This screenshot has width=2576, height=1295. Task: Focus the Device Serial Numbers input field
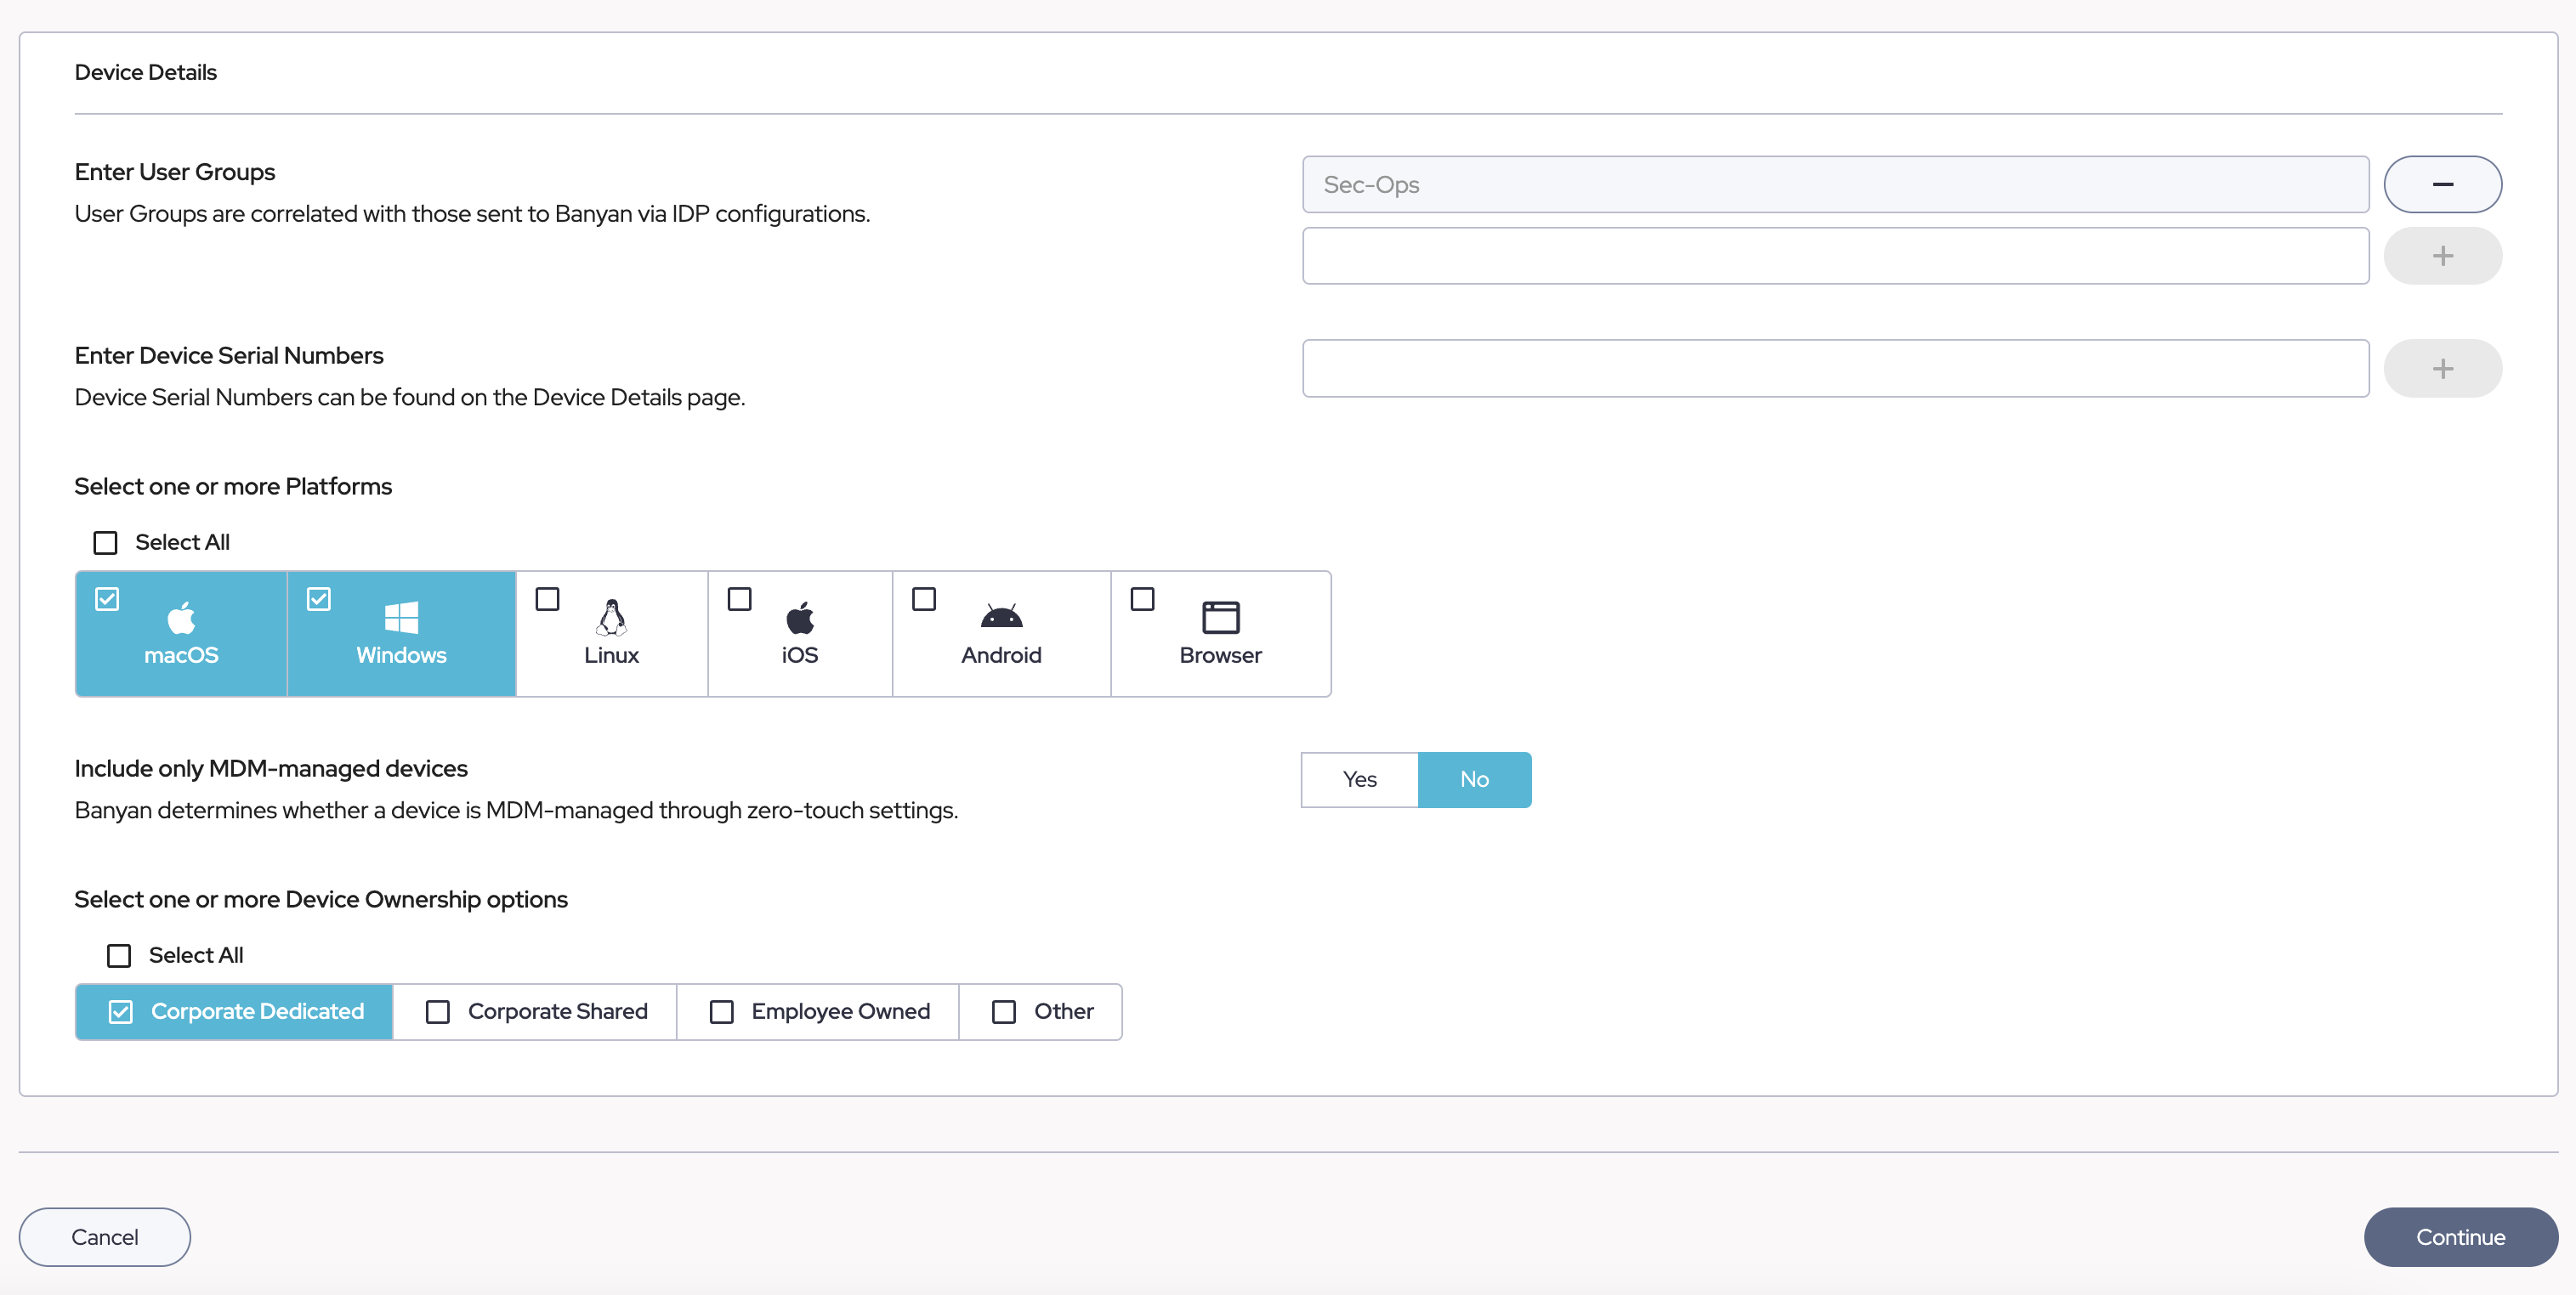point(1835,369)
